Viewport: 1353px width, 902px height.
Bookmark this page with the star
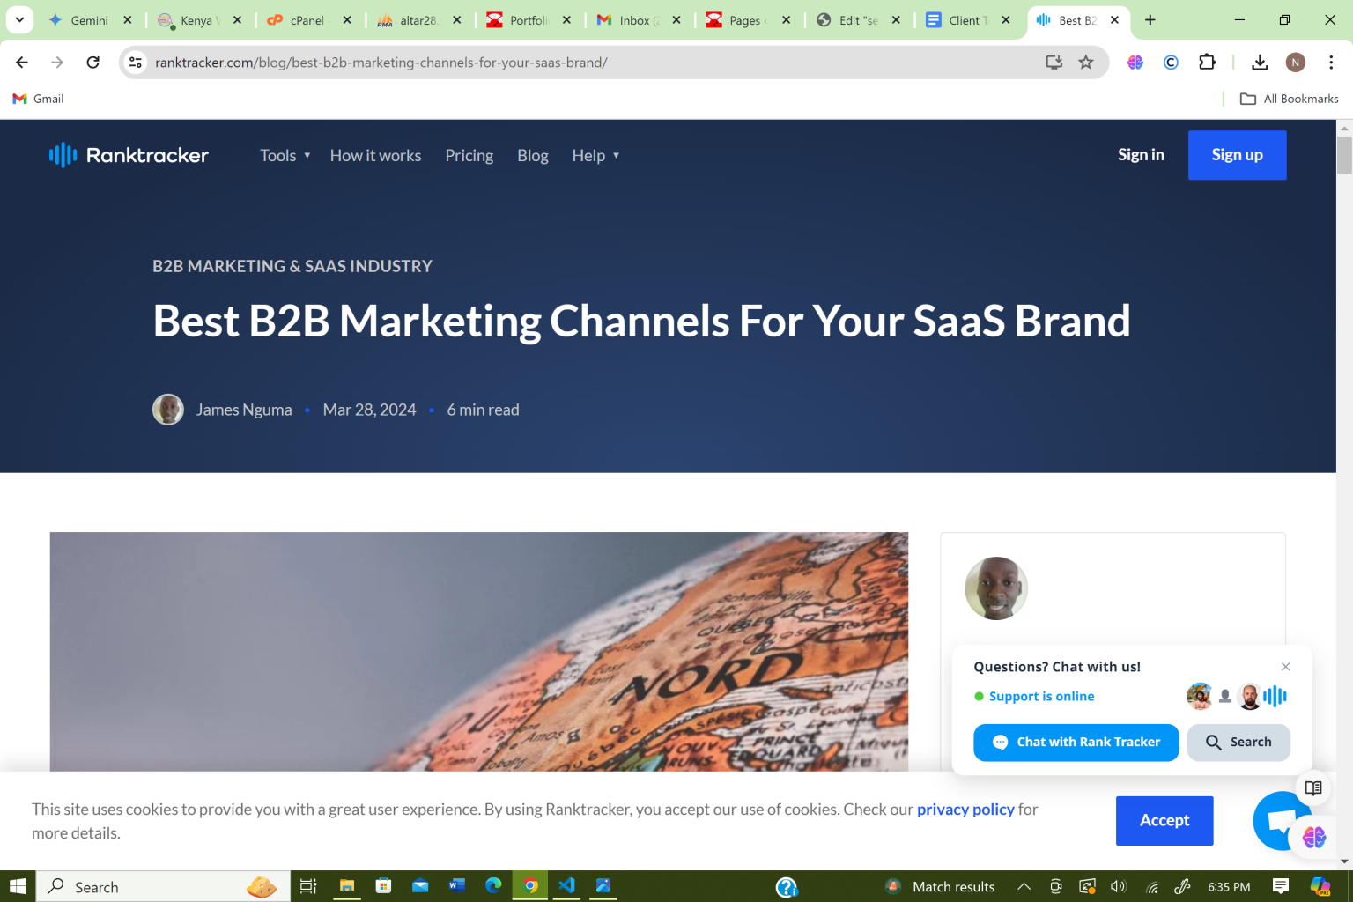pos(1086,62)
